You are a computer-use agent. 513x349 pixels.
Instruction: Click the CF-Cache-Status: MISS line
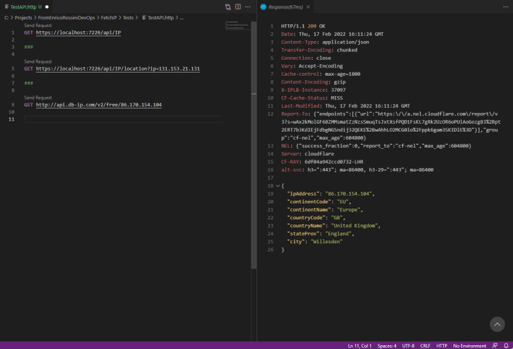312,98
